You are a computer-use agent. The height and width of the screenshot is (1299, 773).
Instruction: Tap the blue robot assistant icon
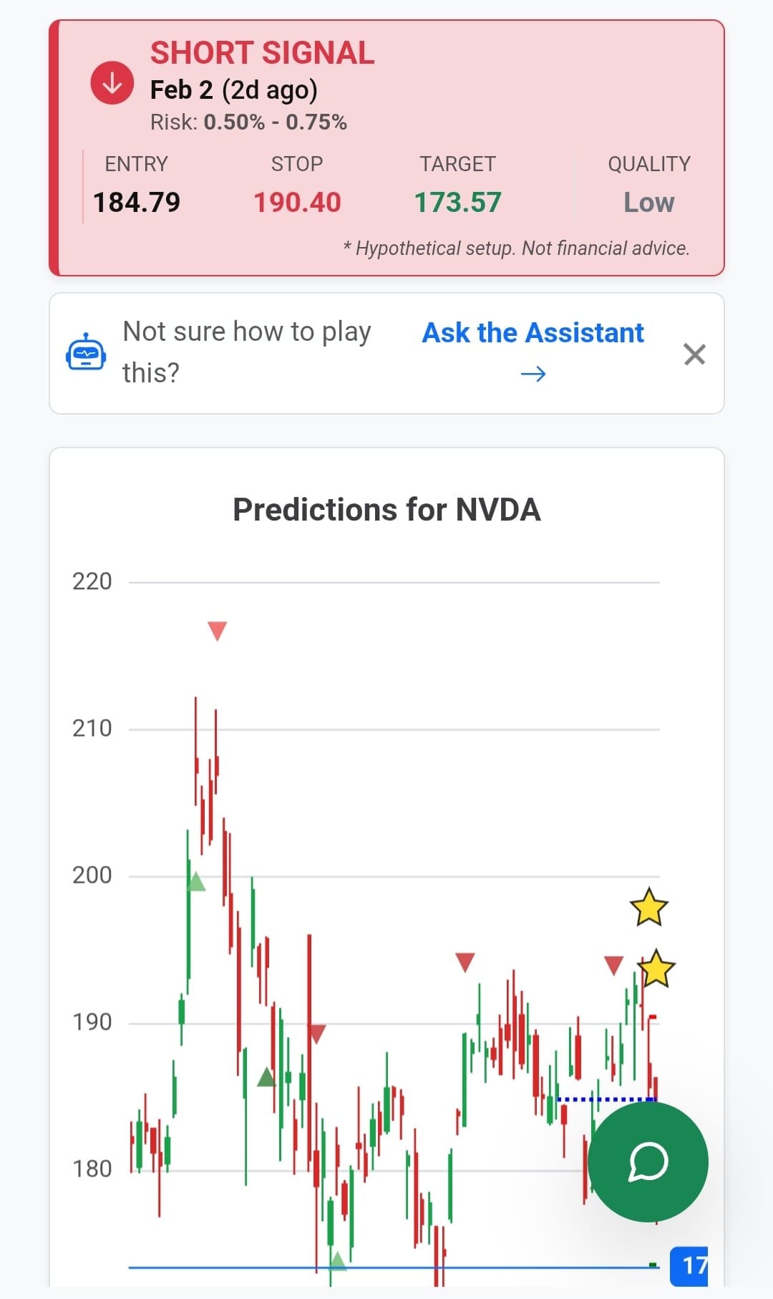[x=86, y=353]
